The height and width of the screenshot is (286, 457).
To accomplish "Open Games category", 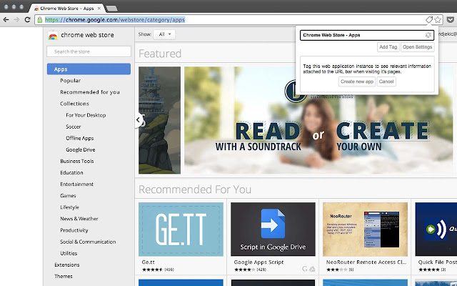I will coord(68,195).
